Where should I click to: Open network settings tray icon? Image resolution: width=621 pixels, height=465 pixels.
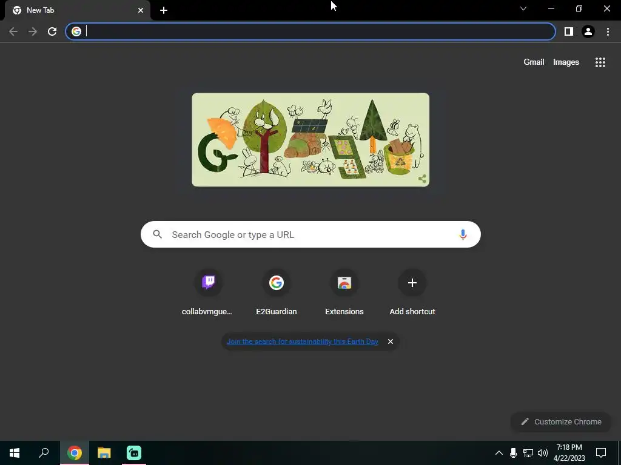click(528, 453)
